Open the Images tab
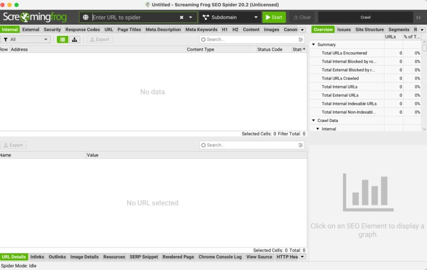Viewport: 427px width, 270px height. click(271, 30)
